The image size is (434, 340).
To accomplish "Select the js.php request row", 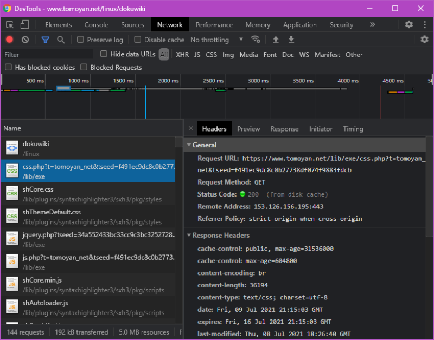I will [x=88, y=262].
